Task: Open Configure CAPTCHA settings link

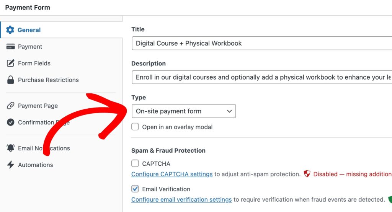Action: click(172, 174)
